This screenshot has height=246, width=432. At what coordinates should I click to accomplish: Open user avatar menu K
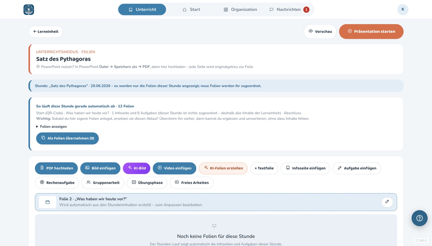pyautogui.click(x=403, y=10)
